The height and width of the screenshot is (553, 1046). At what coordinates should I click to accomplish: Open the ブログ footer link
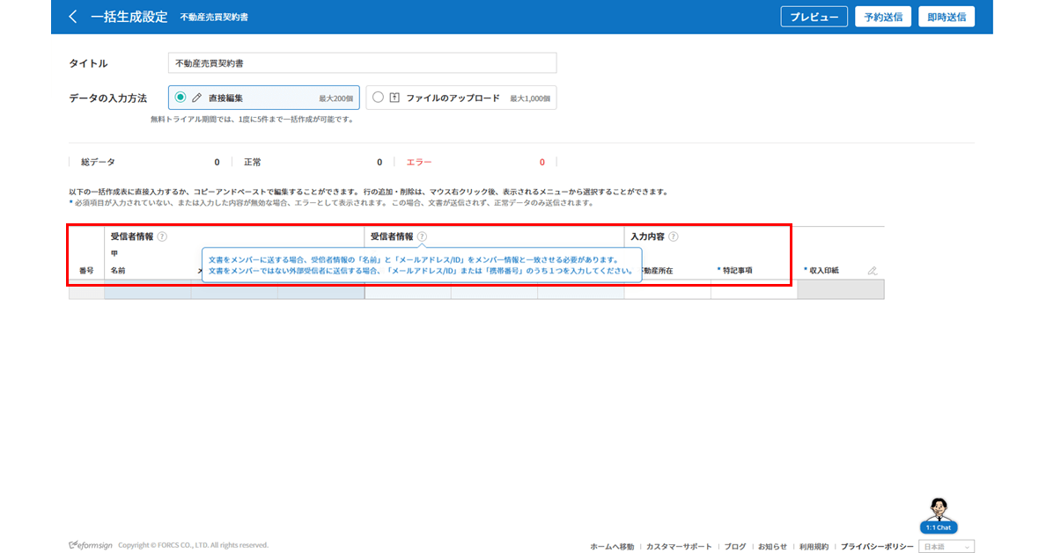(735, 546)
